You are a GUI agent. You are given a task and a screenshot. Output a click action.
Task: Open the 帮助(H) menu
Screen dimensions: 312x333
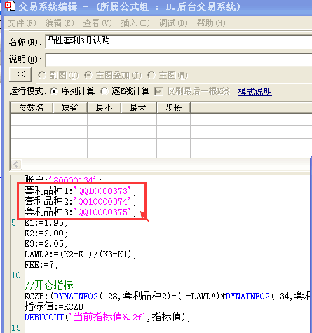pyautogui.click(x=211, y=23)
